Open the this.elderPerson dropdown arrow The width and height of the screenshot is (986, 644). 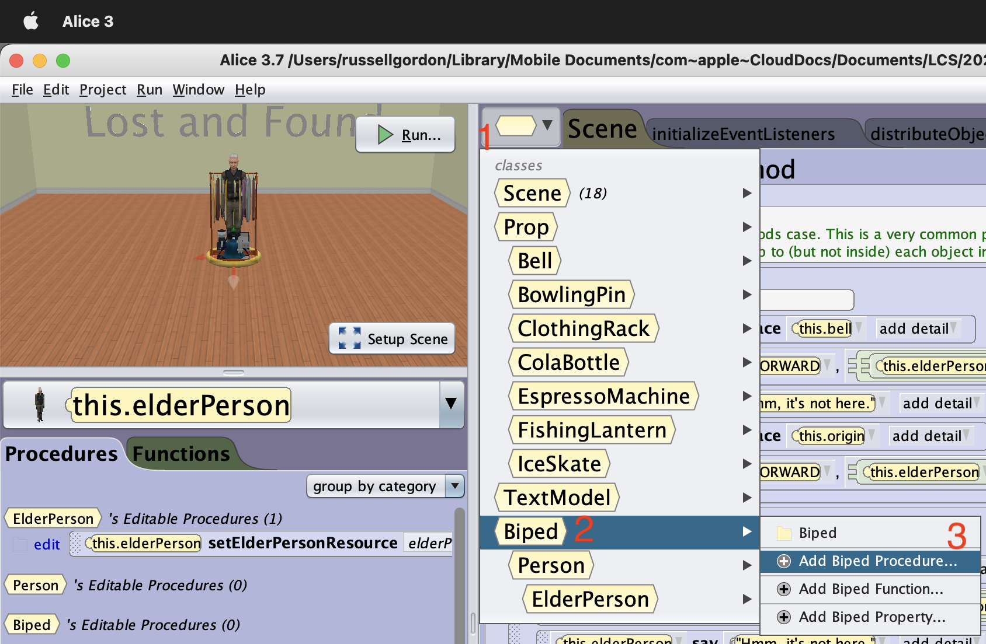coord(450,404)
